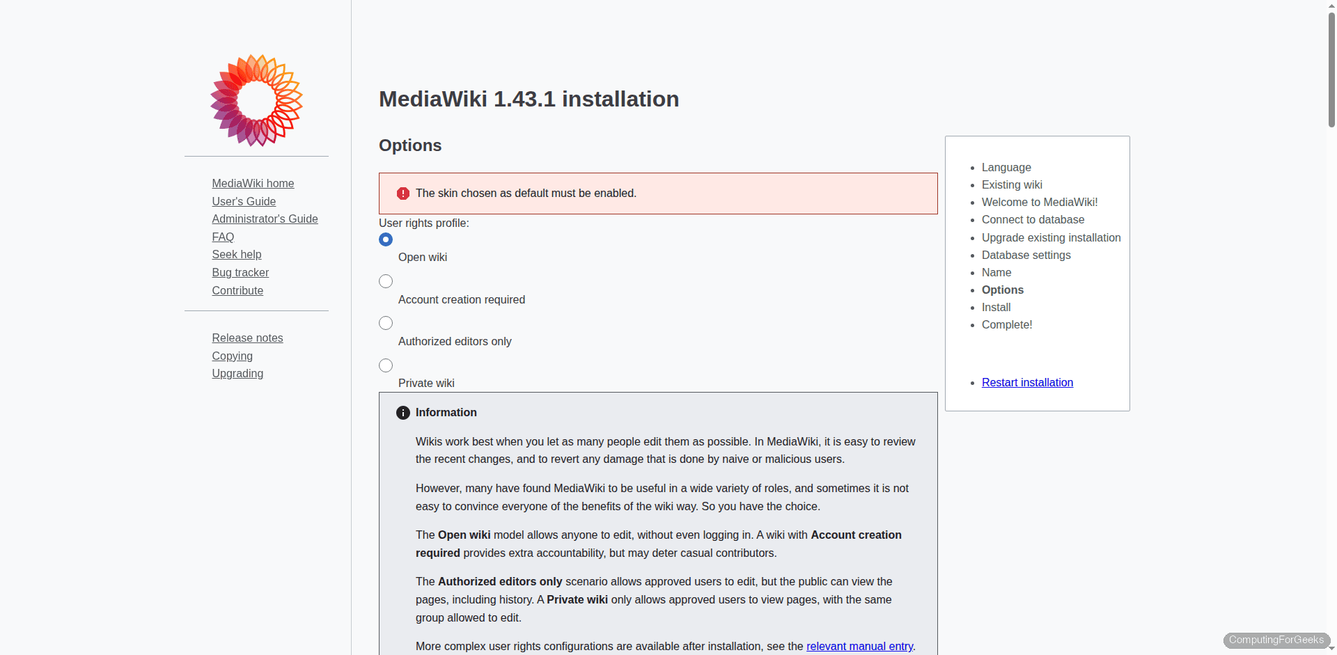The image size is (1337, 655).
Task: Select the Private wiki option
Action: [385, 365]
